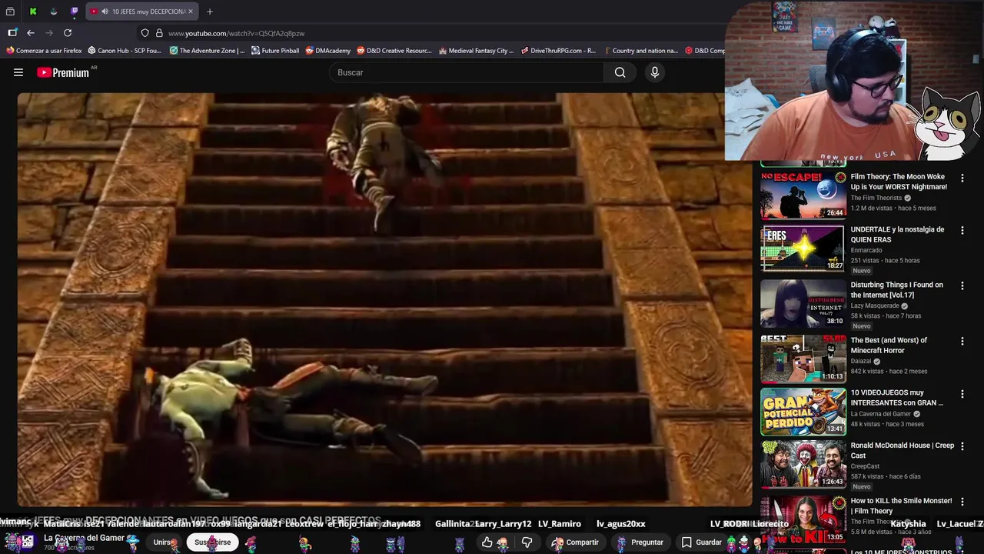Screen dimensions: 984x554
Task: Click 'Lazy Masquerade' channel name
Action: [874, 305]
